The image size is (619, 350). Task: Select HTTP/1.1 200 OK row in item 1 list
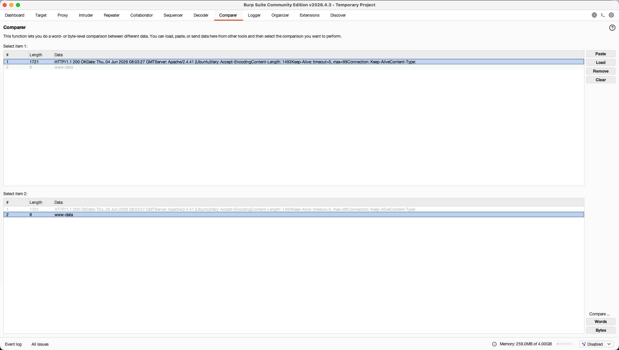tap(294, 62)
